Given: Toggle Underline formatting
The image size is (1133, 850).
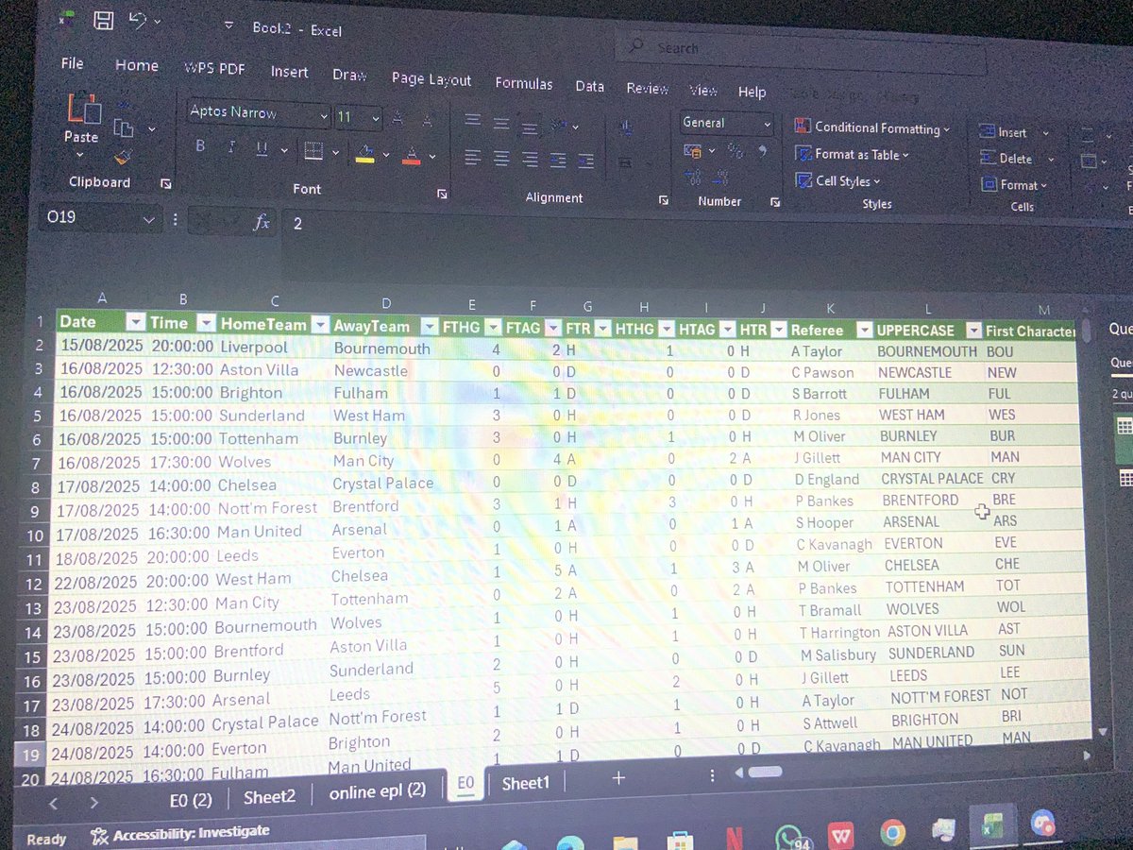Looking at the screenshot, I should point(261,148).
